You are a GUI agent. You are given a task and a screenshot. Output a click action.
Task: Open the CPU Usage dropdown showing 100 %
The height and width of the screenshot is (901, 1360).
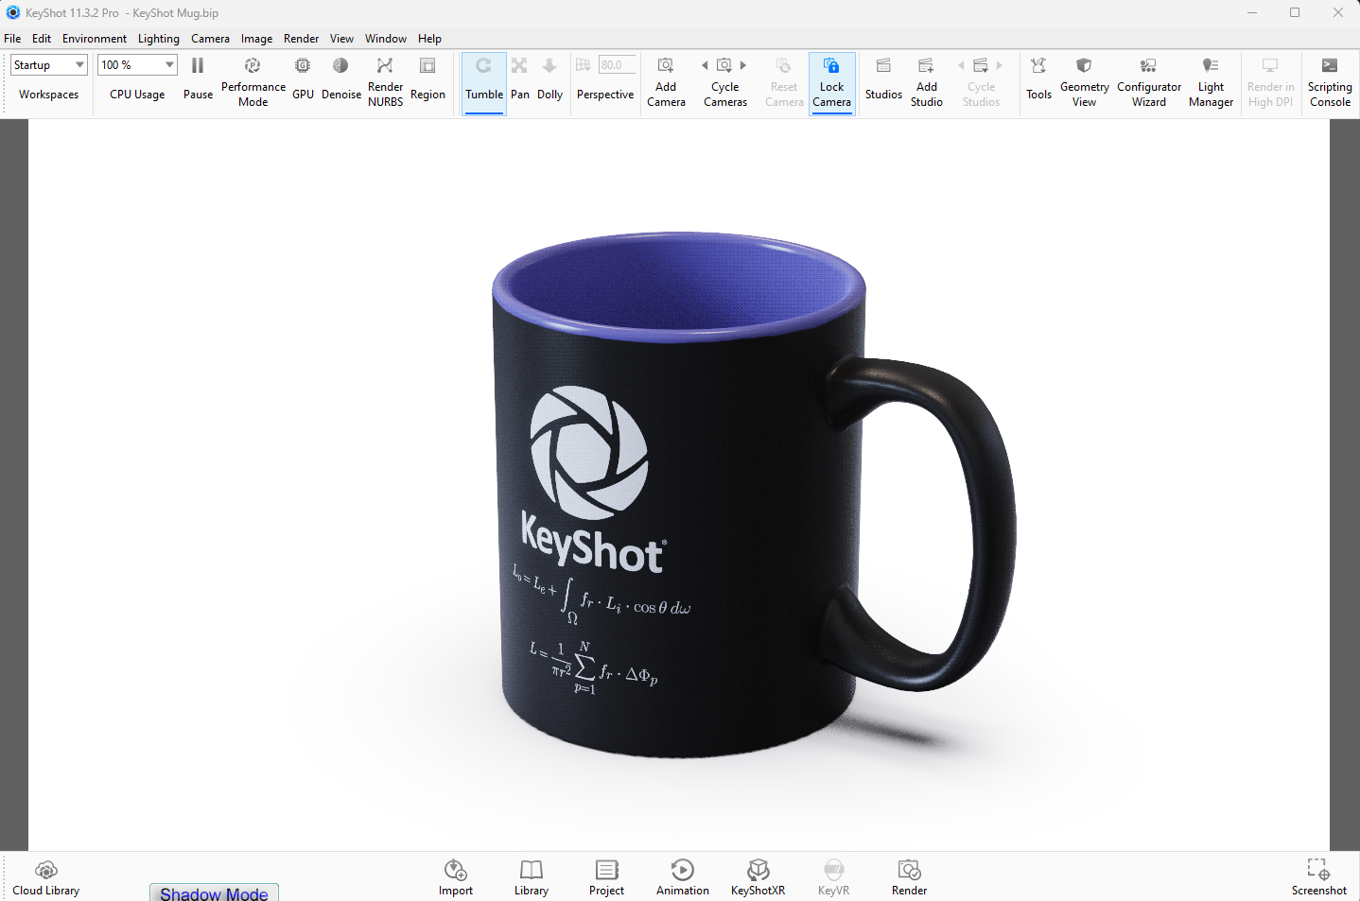click(x=137, y=65)
